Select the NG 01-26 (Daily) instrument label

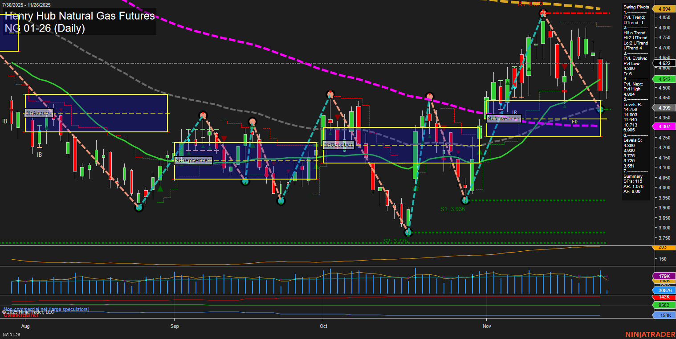45,29
